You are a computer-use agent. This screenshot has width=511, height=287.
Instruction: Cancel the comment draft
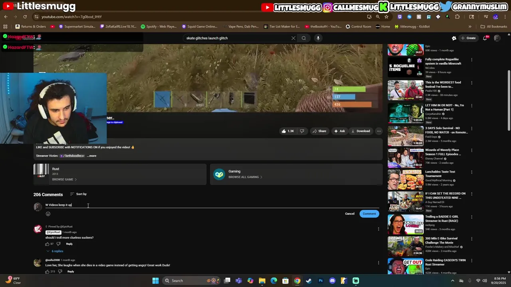tap(350, 214)
